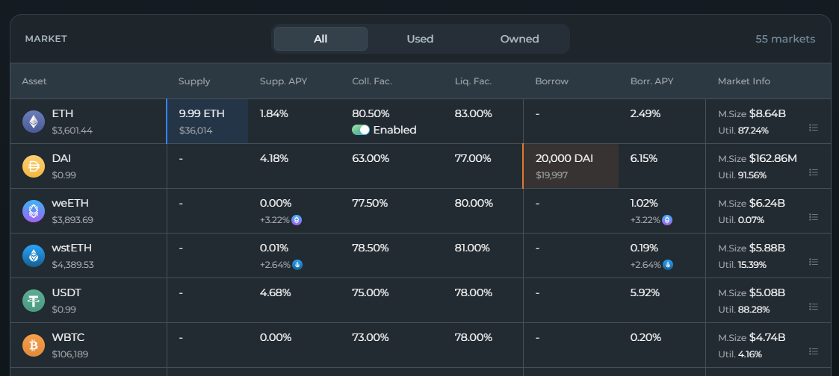Screen dimensions: 839x376
Task: Click the weETH token icon
Action: tap(34, 211)
